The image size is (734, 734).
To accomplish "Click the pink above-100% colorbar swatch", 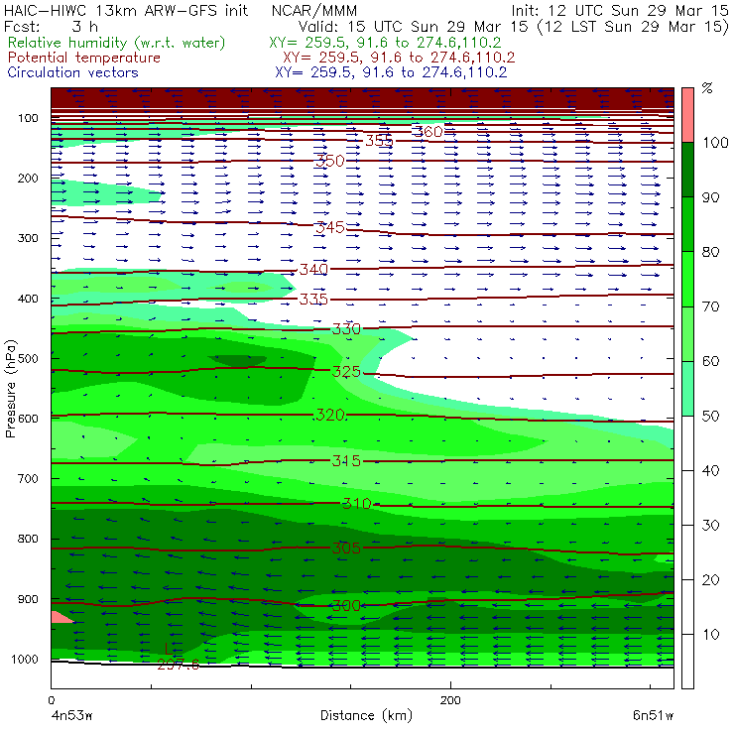I will [x=687, y=115].
